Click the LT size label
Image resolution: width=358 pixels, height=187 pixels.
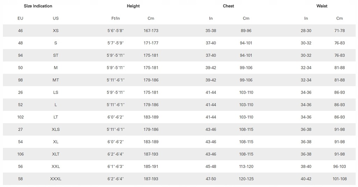(56, 117)
